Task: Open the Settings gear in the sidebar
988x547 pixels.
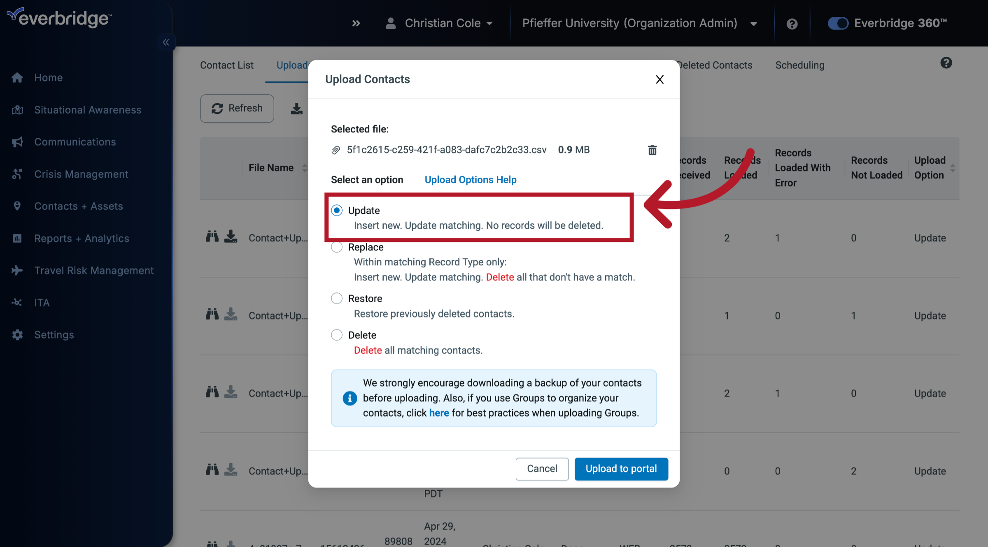Action: 54,334
